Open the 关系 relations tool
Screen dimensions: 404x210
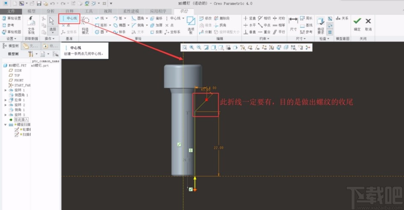(342, 18)
